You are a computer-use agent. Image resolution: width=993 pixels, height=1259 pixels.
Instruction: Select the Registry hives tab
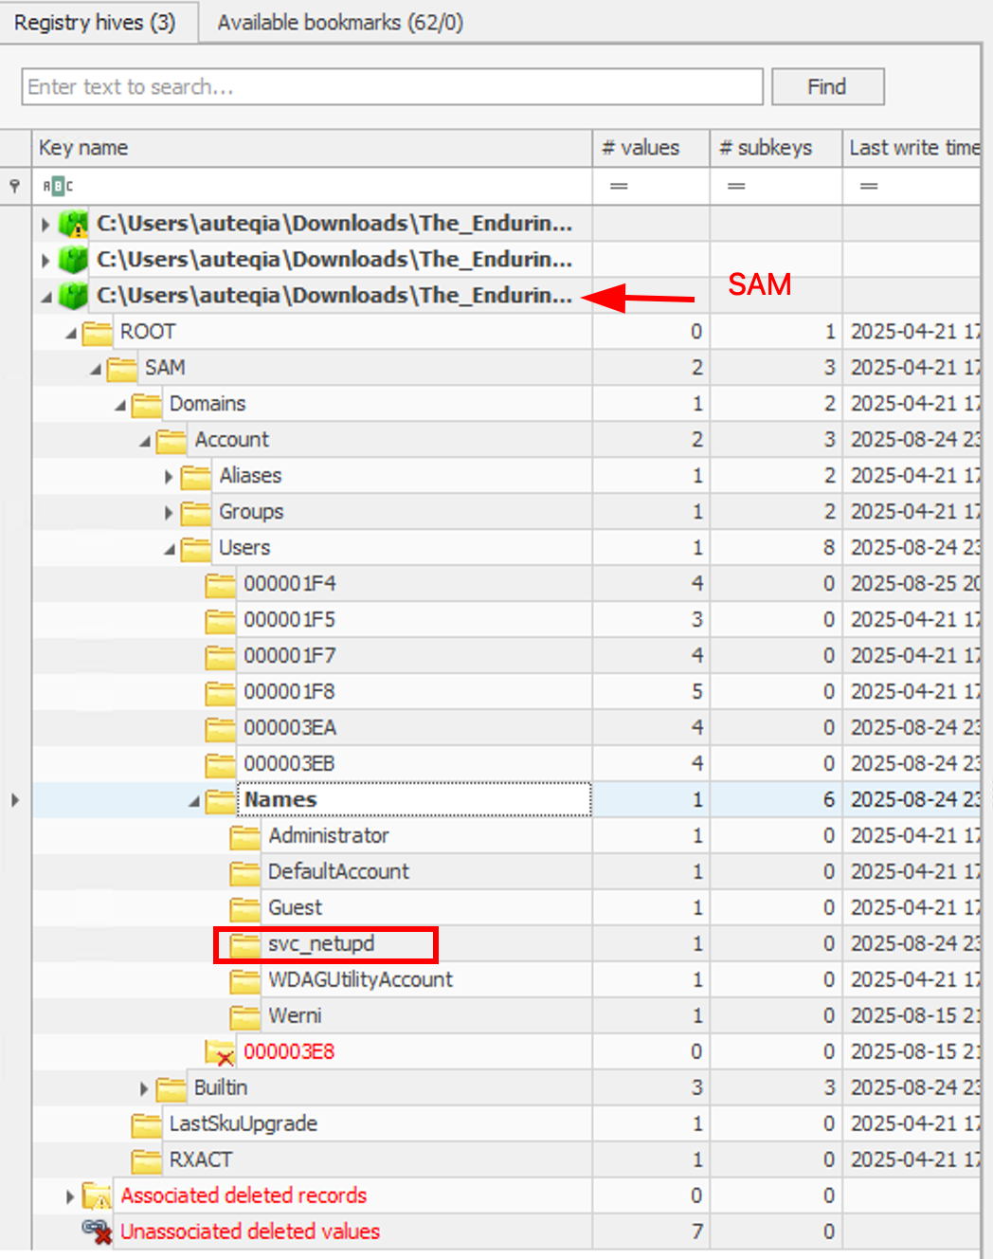95,23
